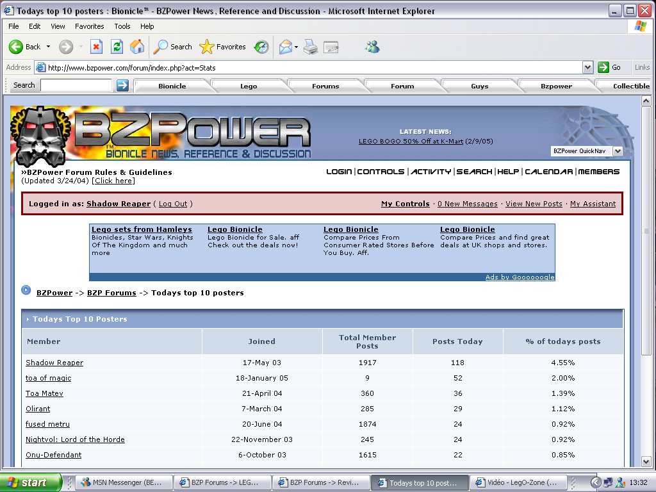Open the CALENDAR navigation link

pyautogui.click(x=549, y=172)
